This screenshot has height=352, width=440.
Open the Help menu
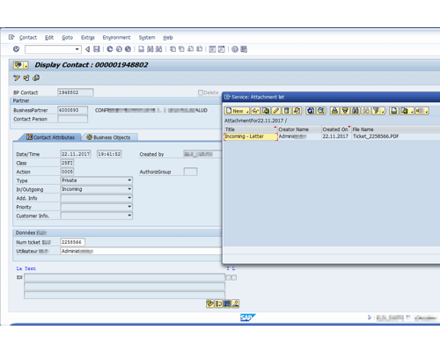[168, 38]
